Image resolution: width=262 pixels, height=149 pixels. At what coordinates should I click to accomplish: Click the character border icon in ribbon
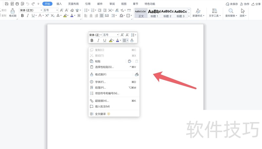coord(79,15)
